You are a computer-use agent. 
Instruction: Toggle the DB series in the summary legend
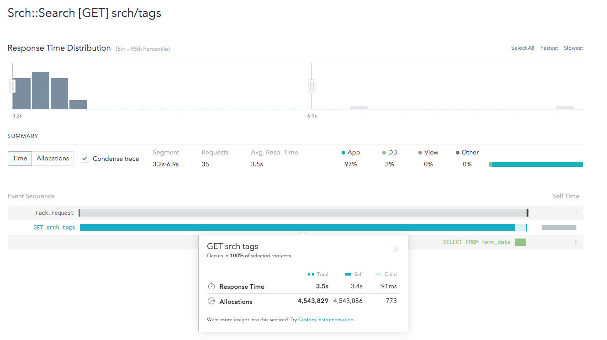pyautogui.click(x=383, y=152)
